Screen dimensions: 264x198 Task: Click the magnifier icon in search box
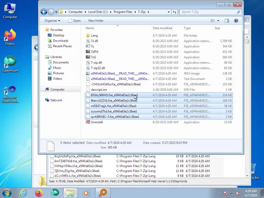(x=238, y=12)
